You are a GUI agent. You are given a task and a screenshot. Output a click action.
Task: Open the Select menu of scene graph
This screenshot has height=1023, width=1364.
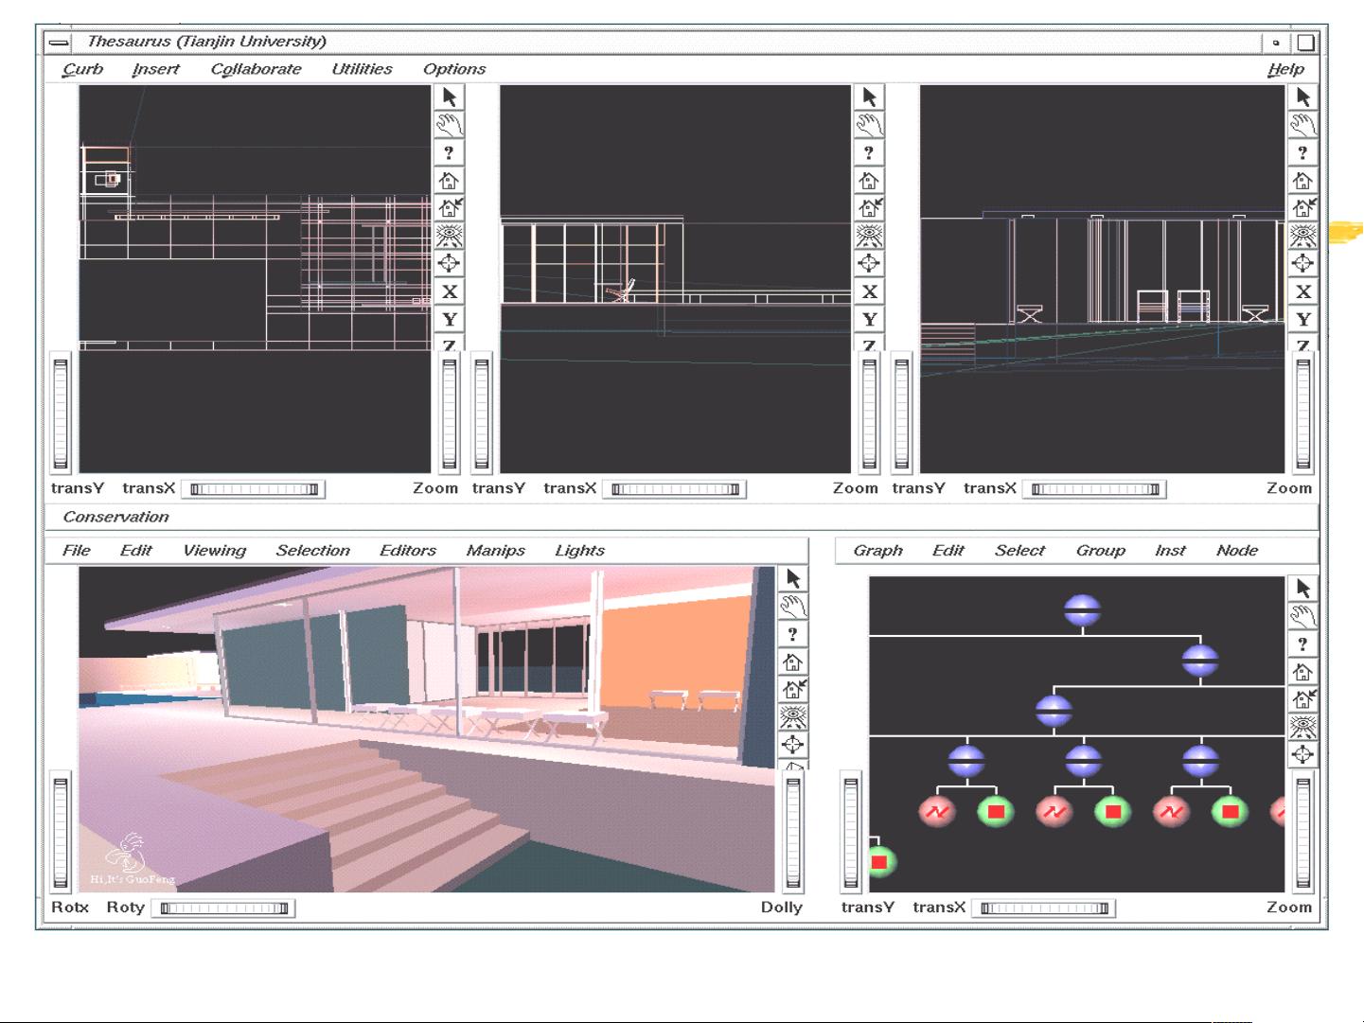tap(1019, 551)
